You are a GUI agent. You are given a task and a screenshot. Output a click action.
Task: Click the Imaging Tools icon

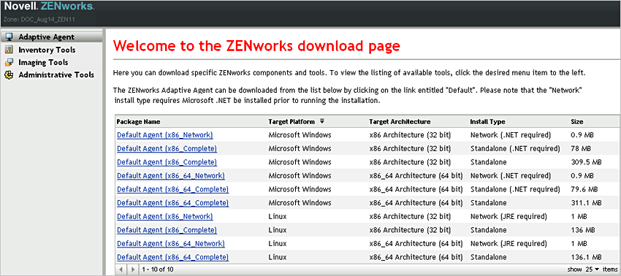(x=8, y=62)
